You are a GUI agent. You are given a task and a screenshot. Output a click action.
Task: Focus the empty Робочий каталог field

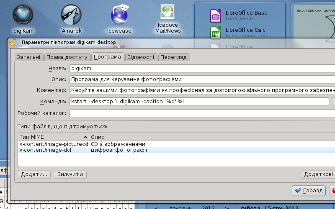[202, 113]
